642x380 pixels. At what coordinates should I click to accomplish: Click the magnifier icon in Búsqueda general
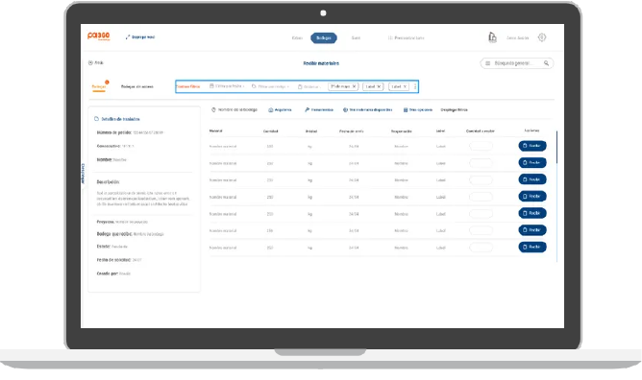(x=546, y=63)
